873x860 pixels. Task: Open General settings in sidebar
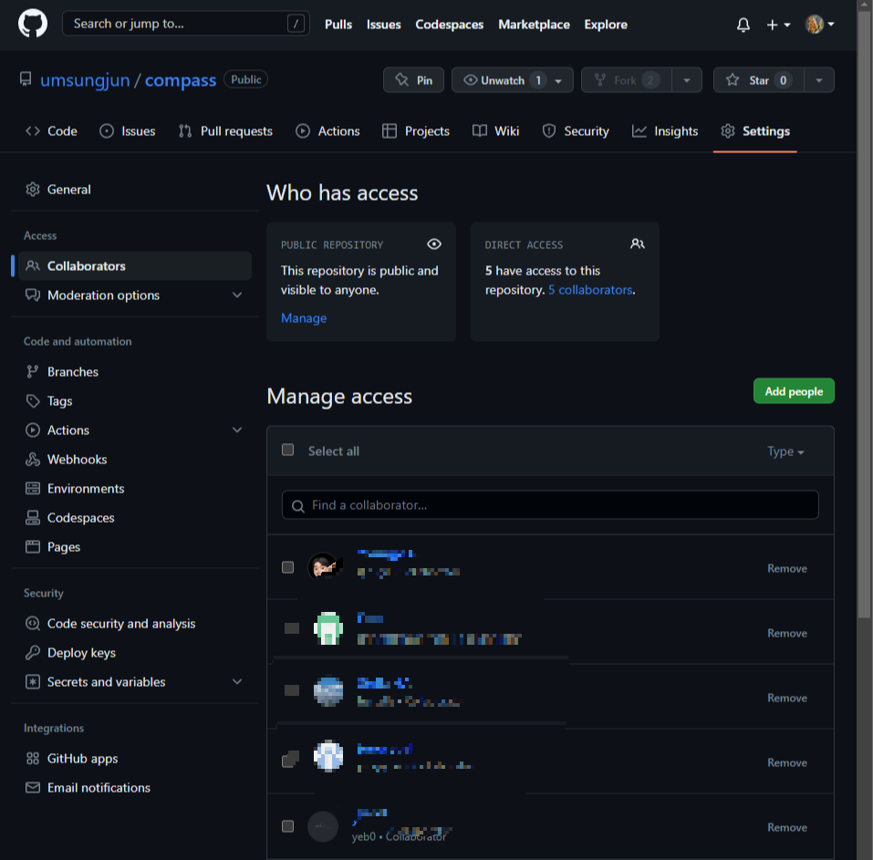[135, 190]
